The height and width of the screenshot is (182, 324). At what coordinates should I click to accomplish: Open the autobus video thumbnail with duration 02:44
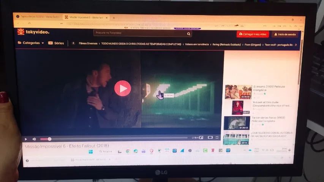pyautogui.click(x=236, y=138)
